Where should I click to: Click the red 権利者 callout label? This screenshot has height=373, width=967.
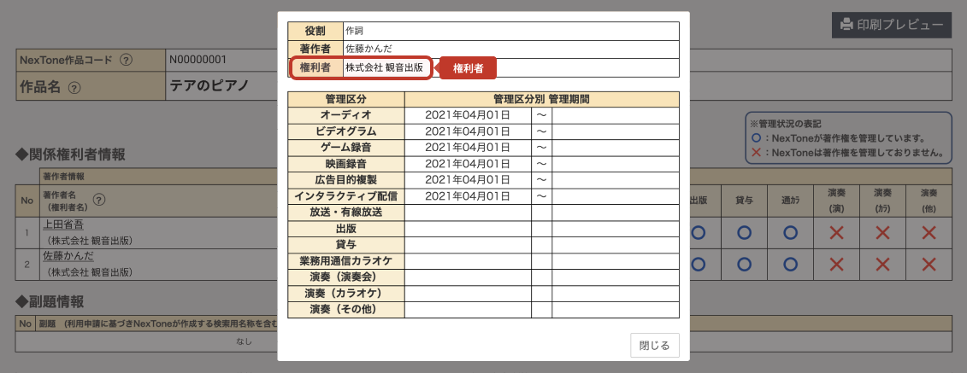[467, 67]
